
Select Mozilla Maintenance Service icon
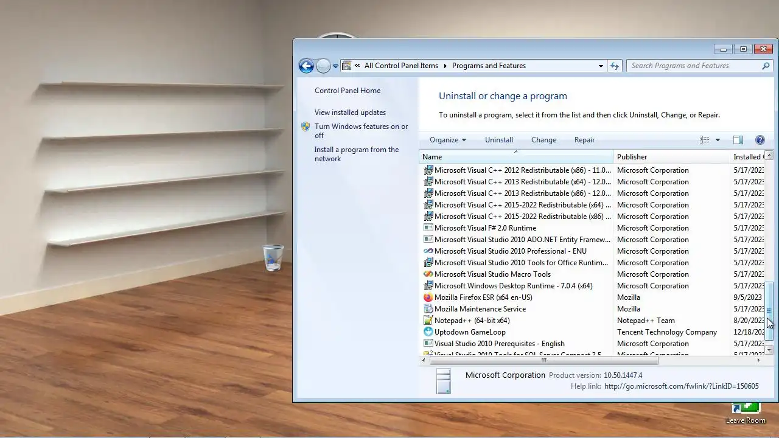(428, 309)
